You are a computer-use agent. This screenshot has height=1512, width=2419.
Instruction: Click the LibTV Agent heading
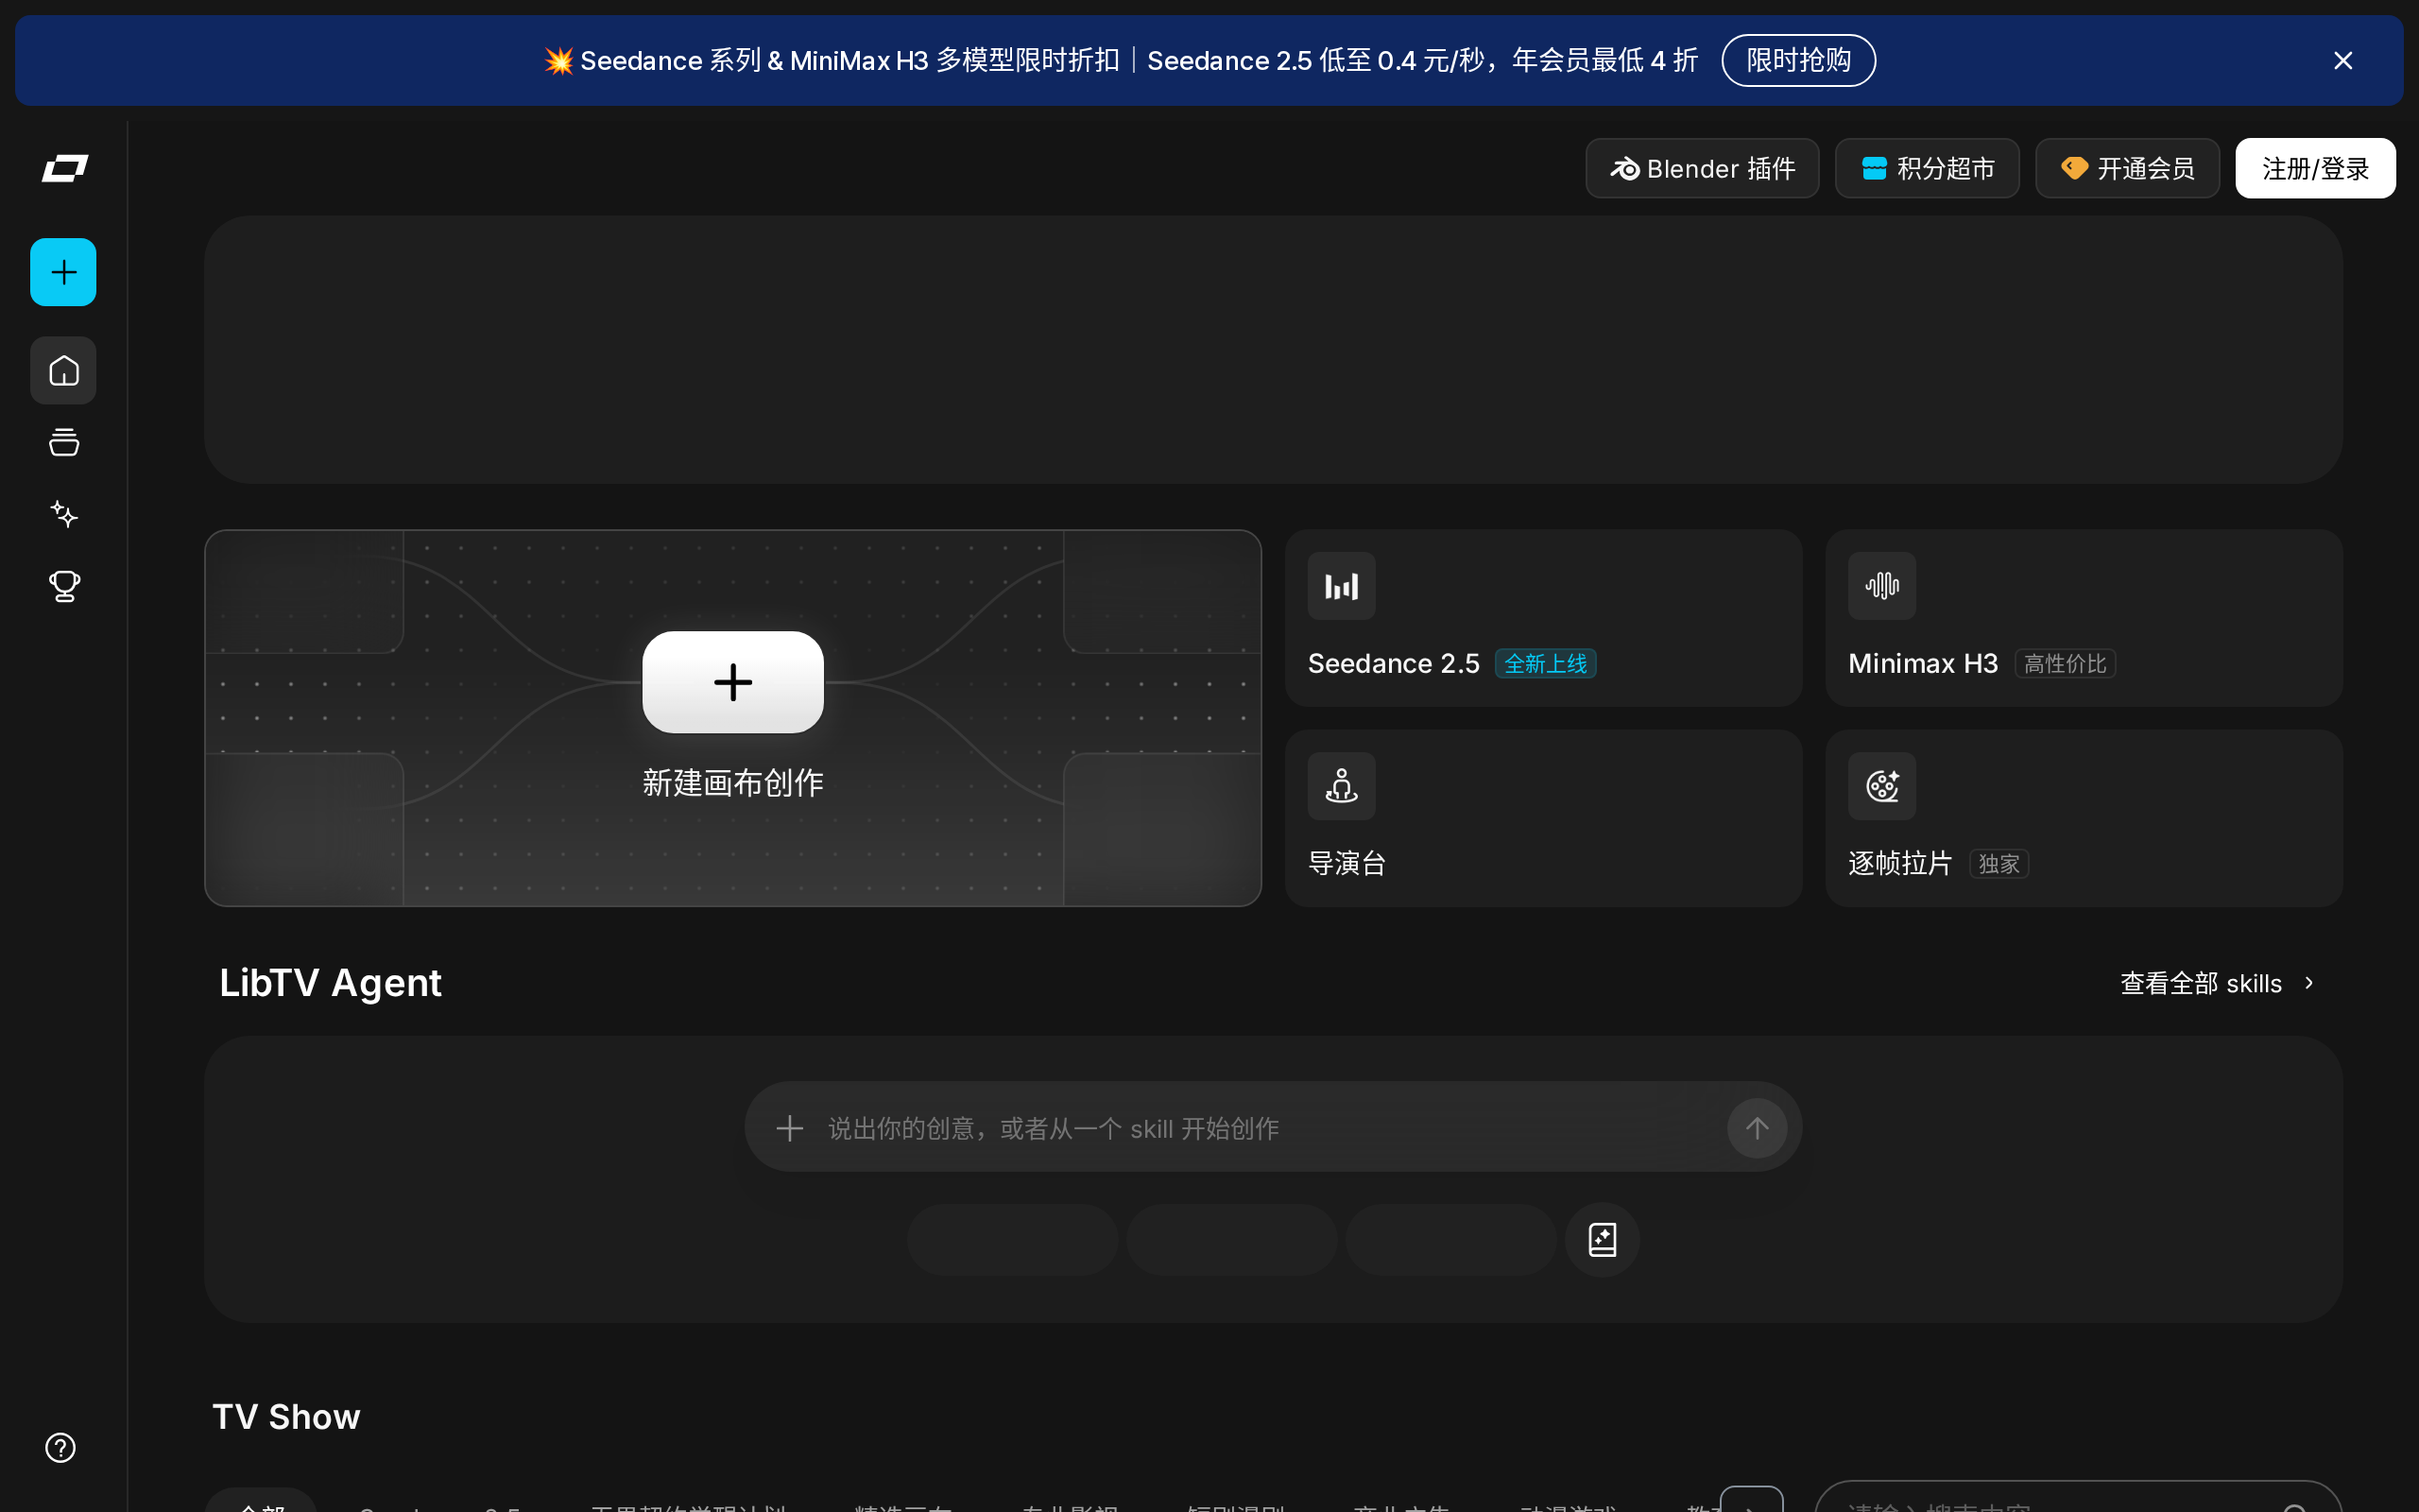point(330,983)
